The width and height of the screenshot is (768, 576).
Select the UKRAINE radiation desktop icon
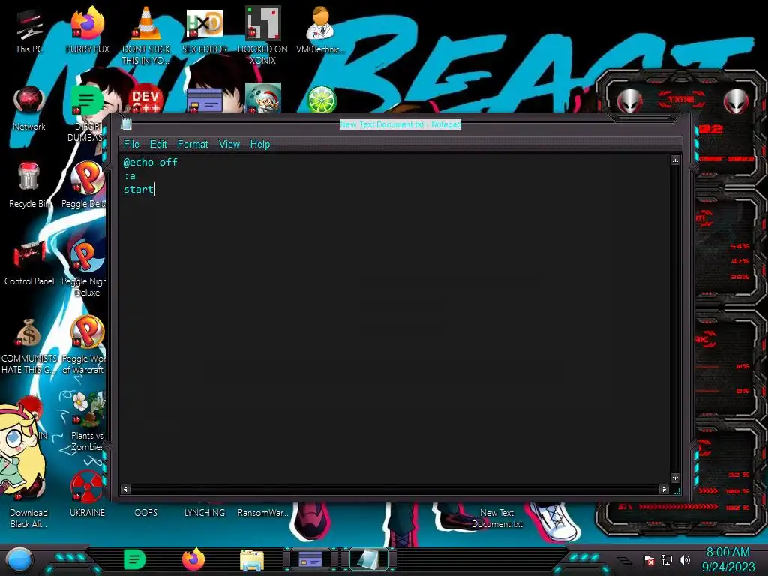(87, 495)
